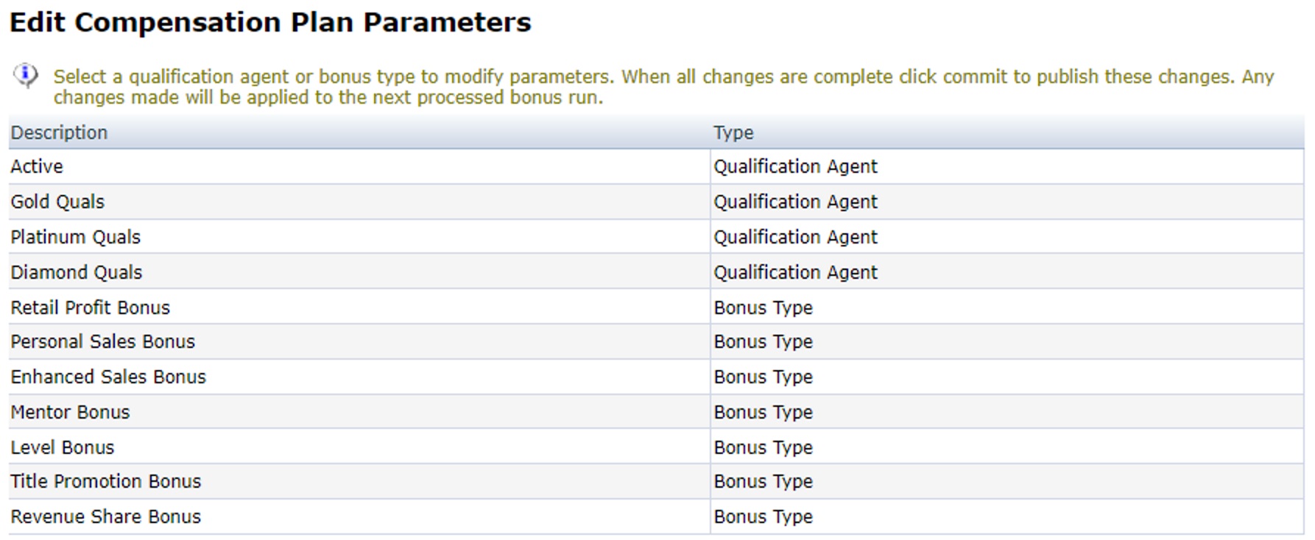Screen dimensions: 1315x540
Task: Select the Title Promotion Bonus row
Action: tap(105, 482)
